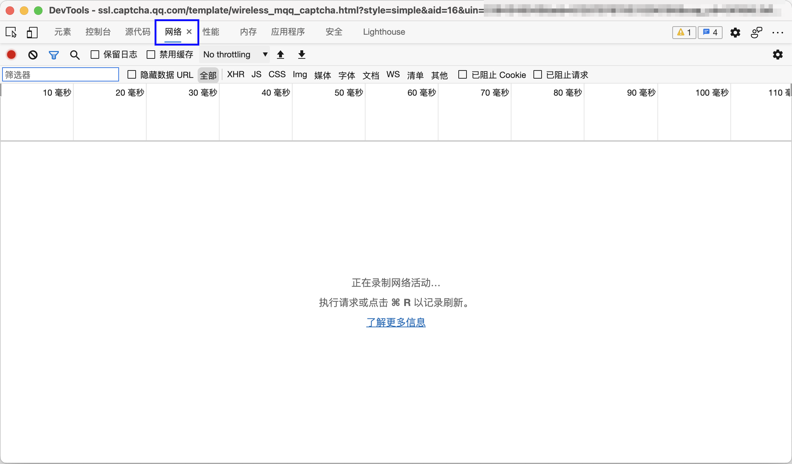Clear the network log icon
The image size is (792, 464).
(x=33, y=55)
